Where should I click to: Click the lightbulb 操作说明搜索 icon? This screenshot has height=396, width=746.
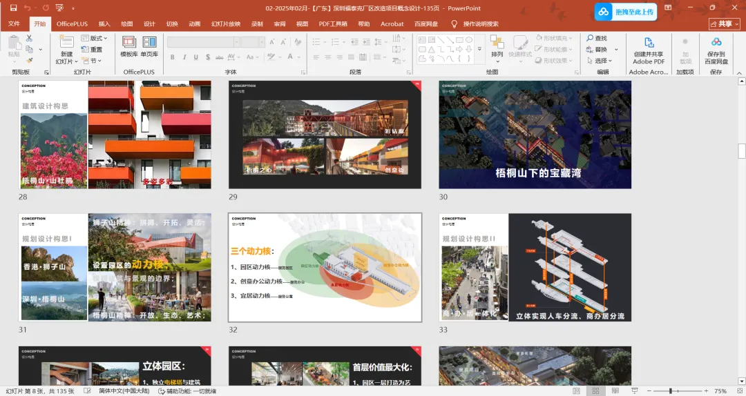tap(454, 23)
